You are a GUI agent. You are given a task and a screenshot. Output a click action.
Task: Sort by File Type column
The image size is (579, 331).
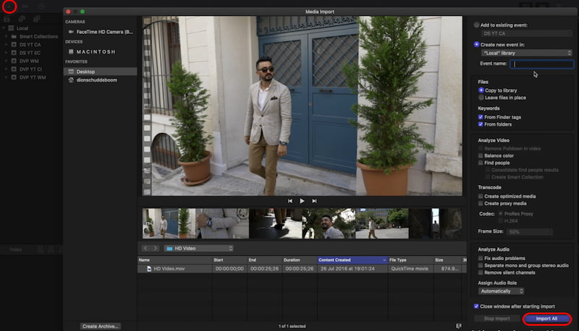[x=410, y=260]
